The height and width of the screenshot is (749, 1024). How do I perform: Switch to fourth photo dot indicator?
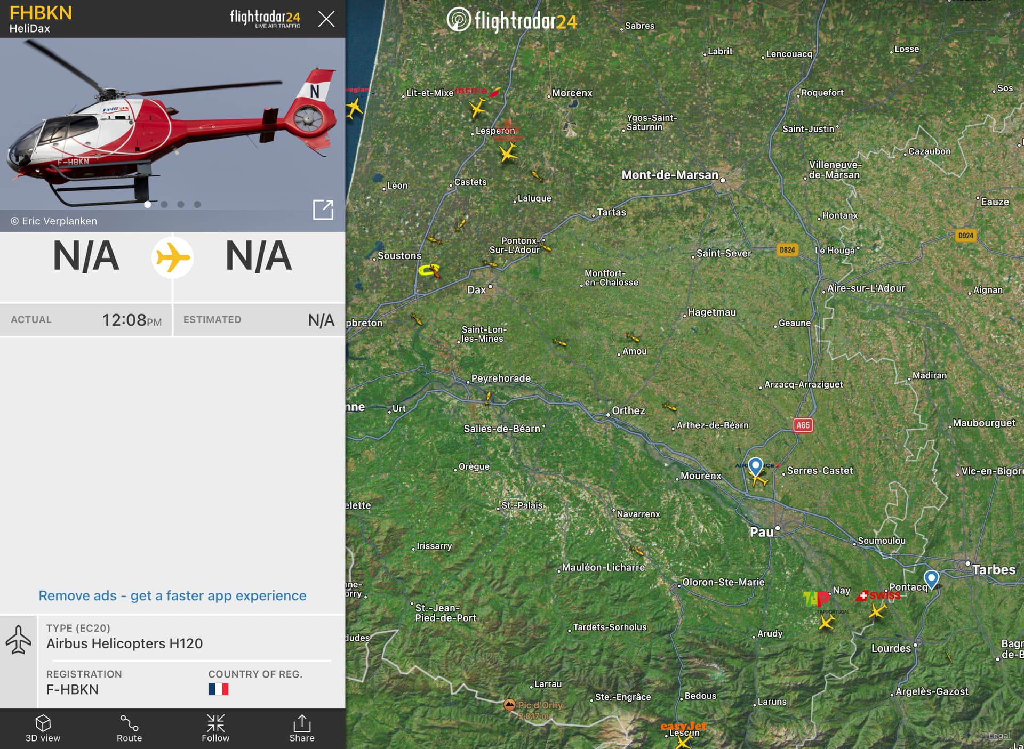(197, 204)
